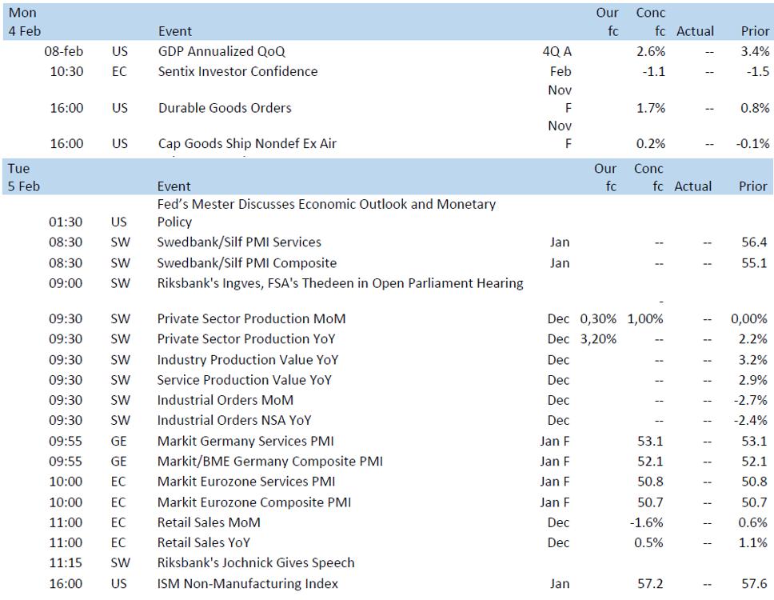The width and height of the screenshot is (774, 600).
Task: Select Retail Sales YoY consensus '0.5%'
Action: click(x=649, y=542)
